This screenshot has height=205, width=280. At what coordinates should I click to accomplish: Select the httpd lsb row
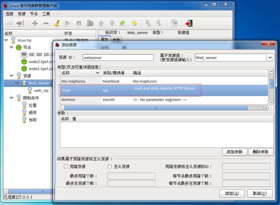point(164,90)
